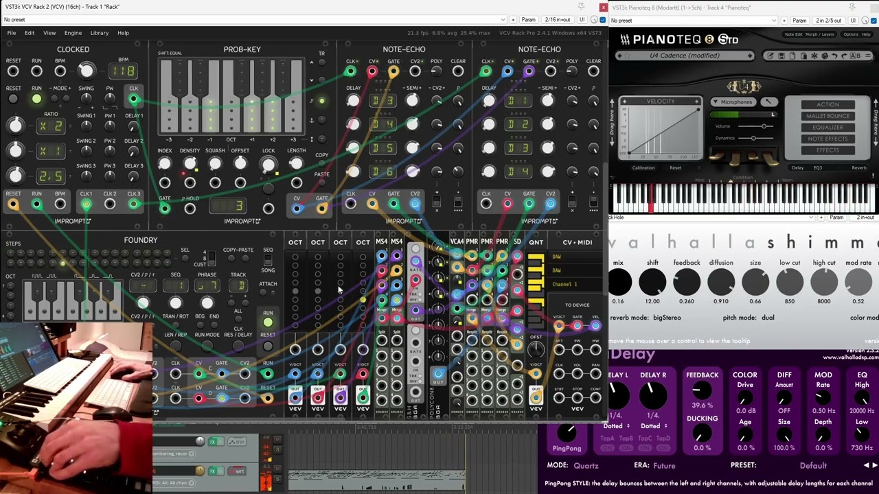Click the down arrow in Prob-Key module
Screen dimensions: 879x494
pyautogui.click(x=312, y=80)
